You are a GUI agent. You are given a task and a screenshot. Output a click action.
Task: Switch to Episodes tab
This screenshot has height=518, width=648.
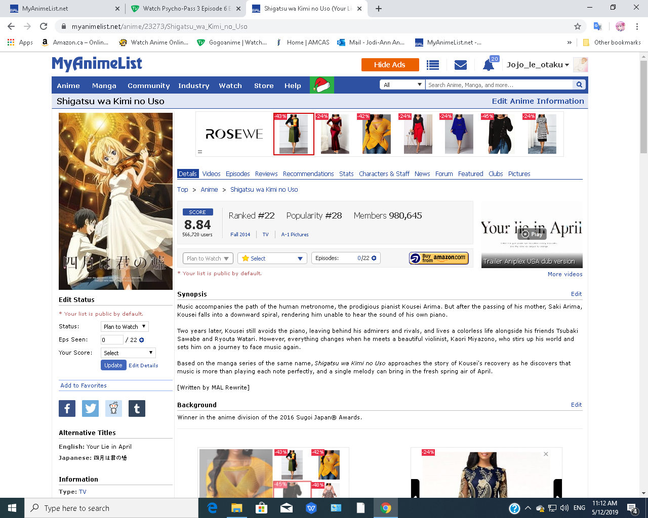click(x=237, y=174)
